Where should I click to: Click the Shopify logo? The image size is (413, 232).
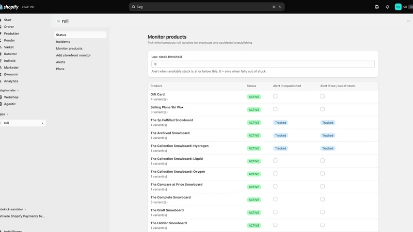pos(9,7)
